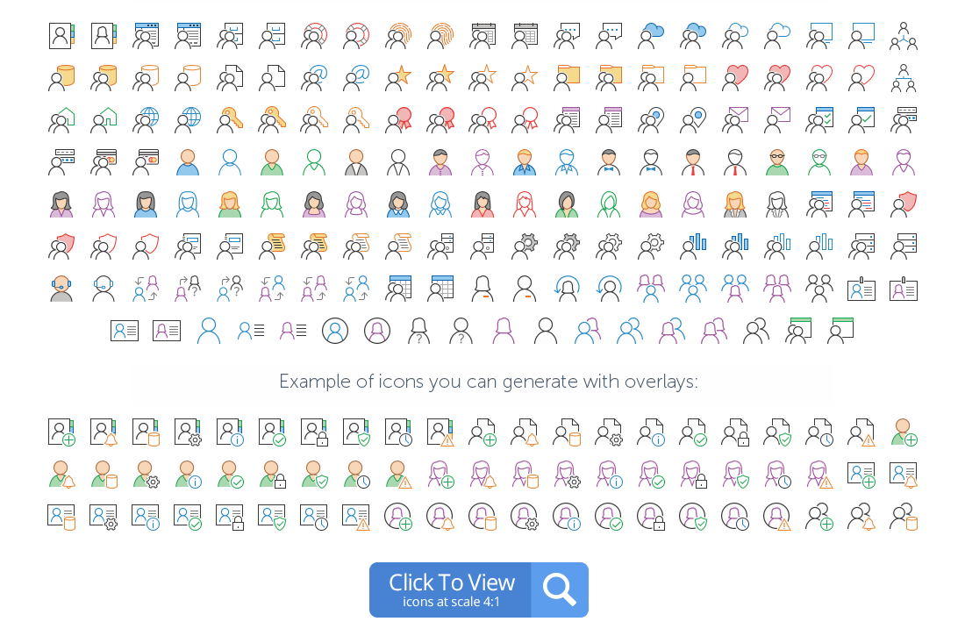The image size is (965, 643).
Task: Click the Click To View button
Action: point(478,589)
